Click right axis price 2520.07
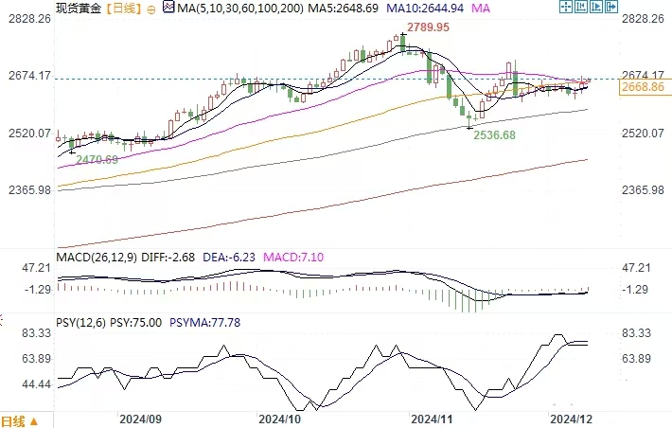Viewport: 672px width, 428px height. pos(643,134)
